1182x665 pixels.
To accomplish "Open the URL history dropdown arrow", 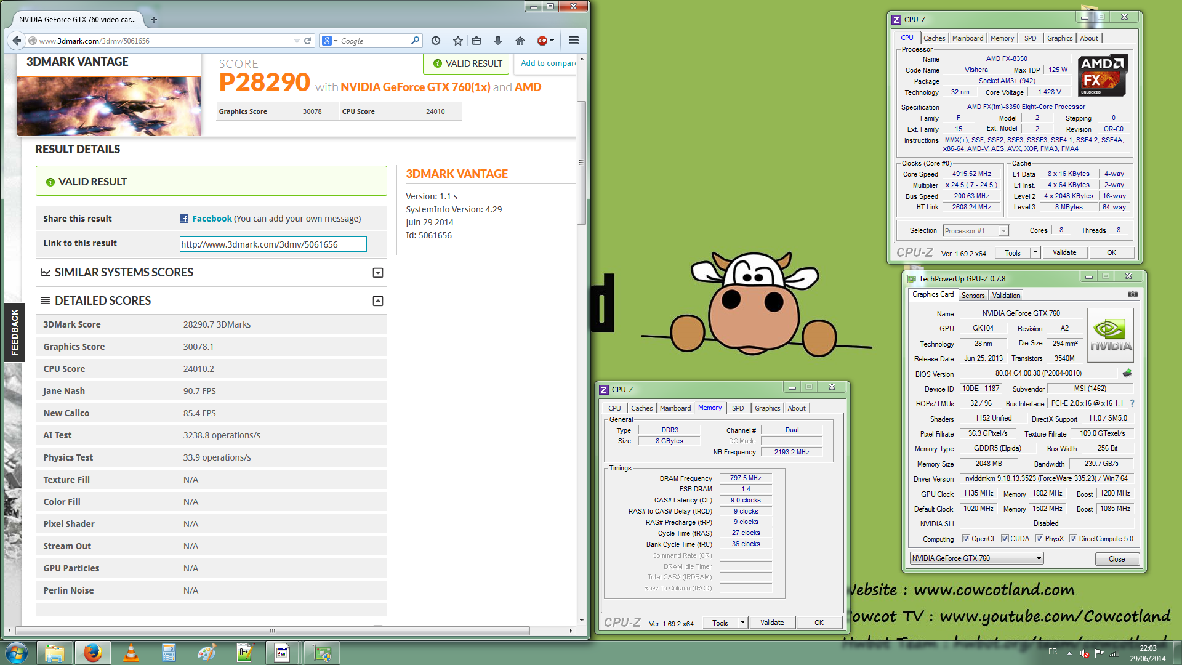I will [x=297, y=41].
